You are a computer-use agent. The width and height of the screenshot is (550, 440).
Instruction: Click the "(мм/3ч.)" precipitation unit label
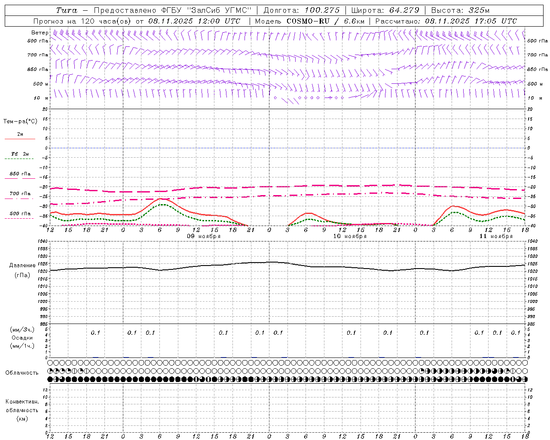pyautogui.click(x=22, y=330)
